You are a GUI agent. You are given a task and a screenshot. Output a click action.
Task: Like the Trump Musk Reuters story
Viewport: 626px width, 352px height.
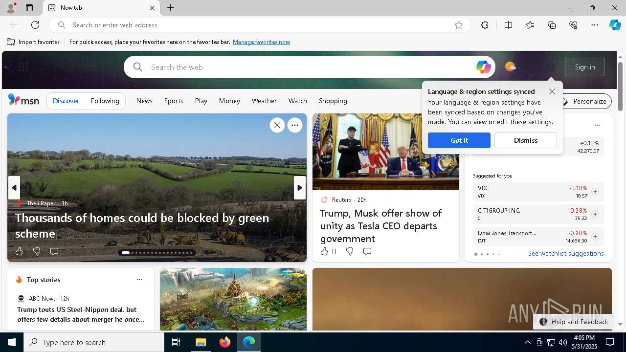(x=324, y=251)
